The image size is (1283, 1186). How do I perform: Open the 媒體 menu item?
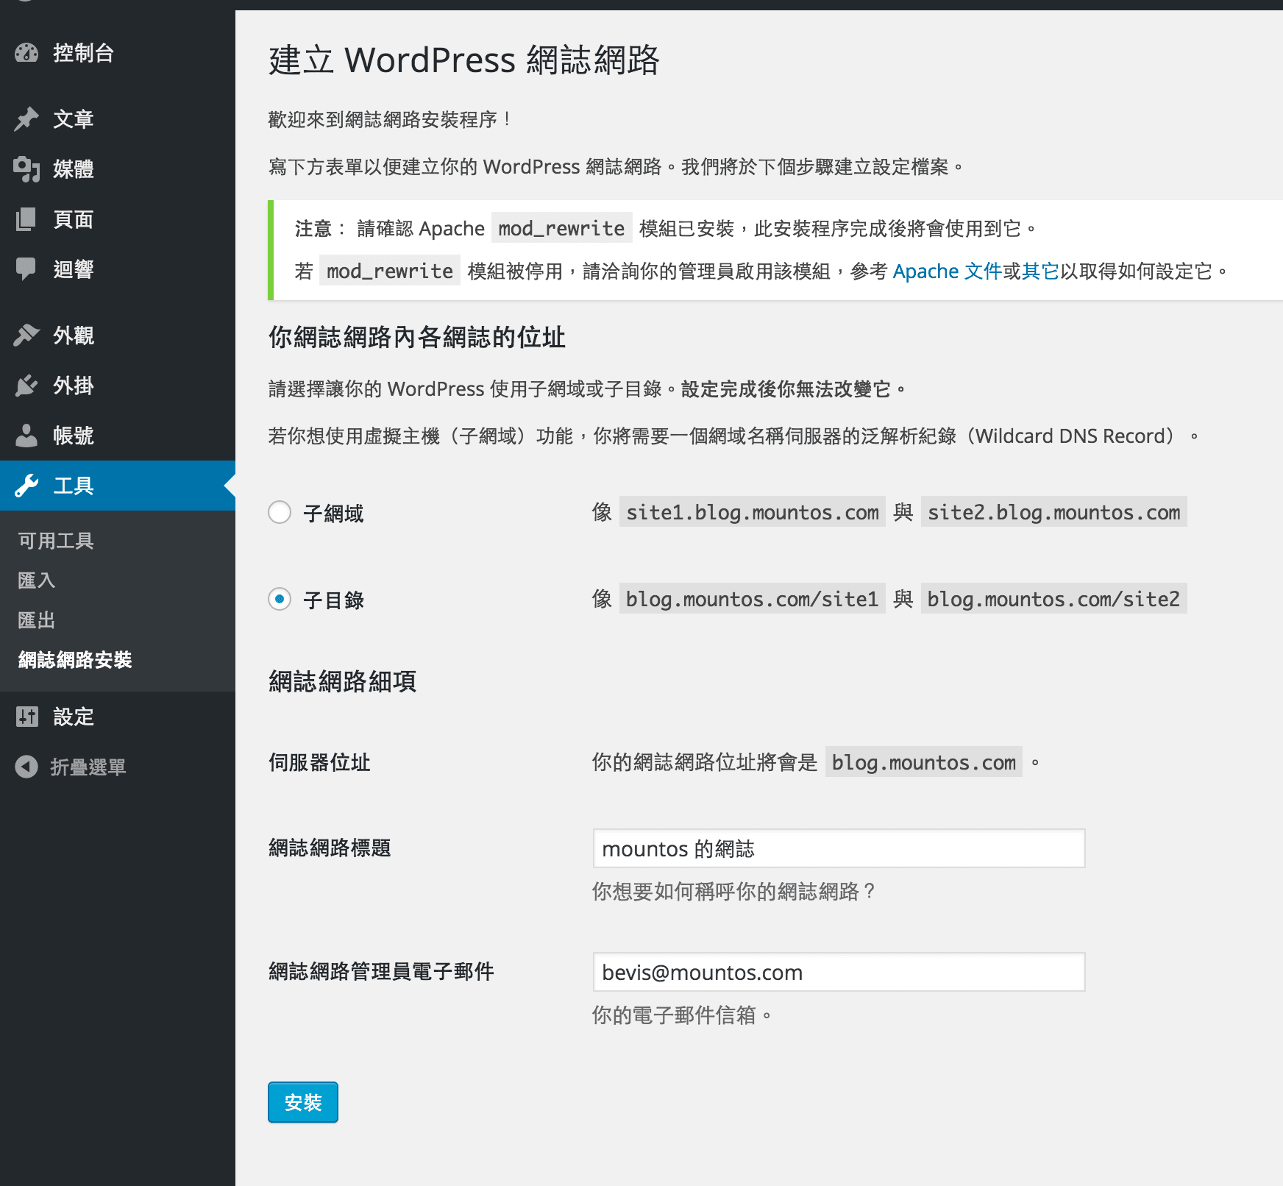coord(118,168)
